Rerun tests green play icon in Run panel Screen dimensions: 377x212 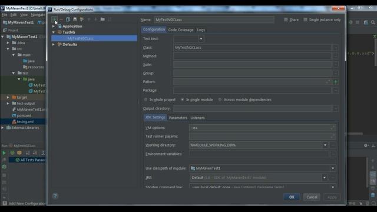pos(4,153)
